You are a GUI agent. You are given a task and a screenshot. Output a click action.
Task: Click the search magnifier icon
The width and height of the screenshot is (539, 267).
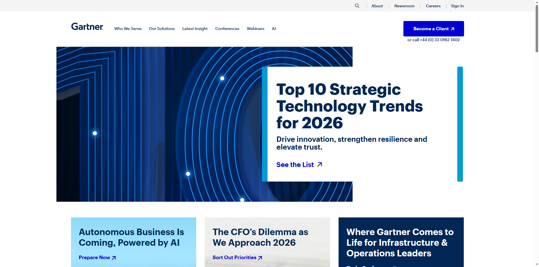(x=357, y=6)
